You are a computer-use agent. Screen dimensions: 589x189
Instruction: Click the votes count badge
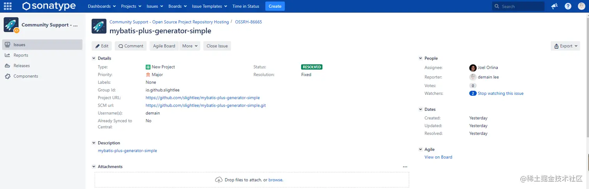473,86
